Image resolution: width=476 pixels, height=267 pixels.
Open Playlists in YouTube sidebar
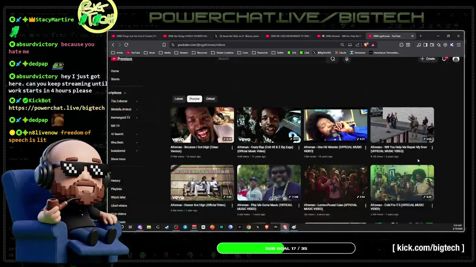pyautogui.click(x=116, y=189)
